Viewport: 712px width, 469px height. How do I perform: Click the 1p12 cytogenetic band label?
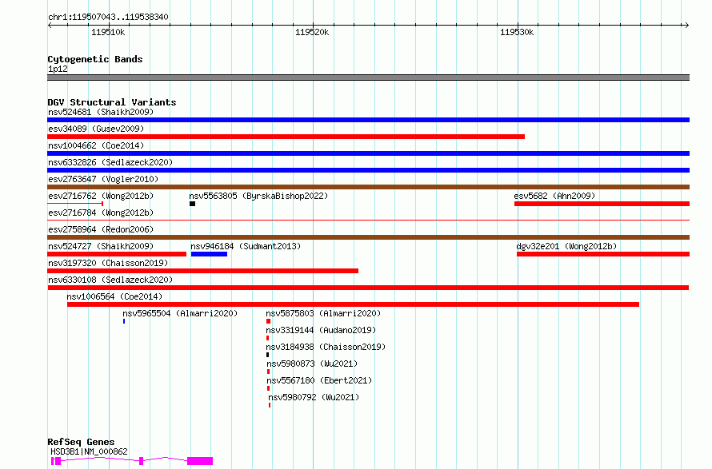(x=58, y=69)
